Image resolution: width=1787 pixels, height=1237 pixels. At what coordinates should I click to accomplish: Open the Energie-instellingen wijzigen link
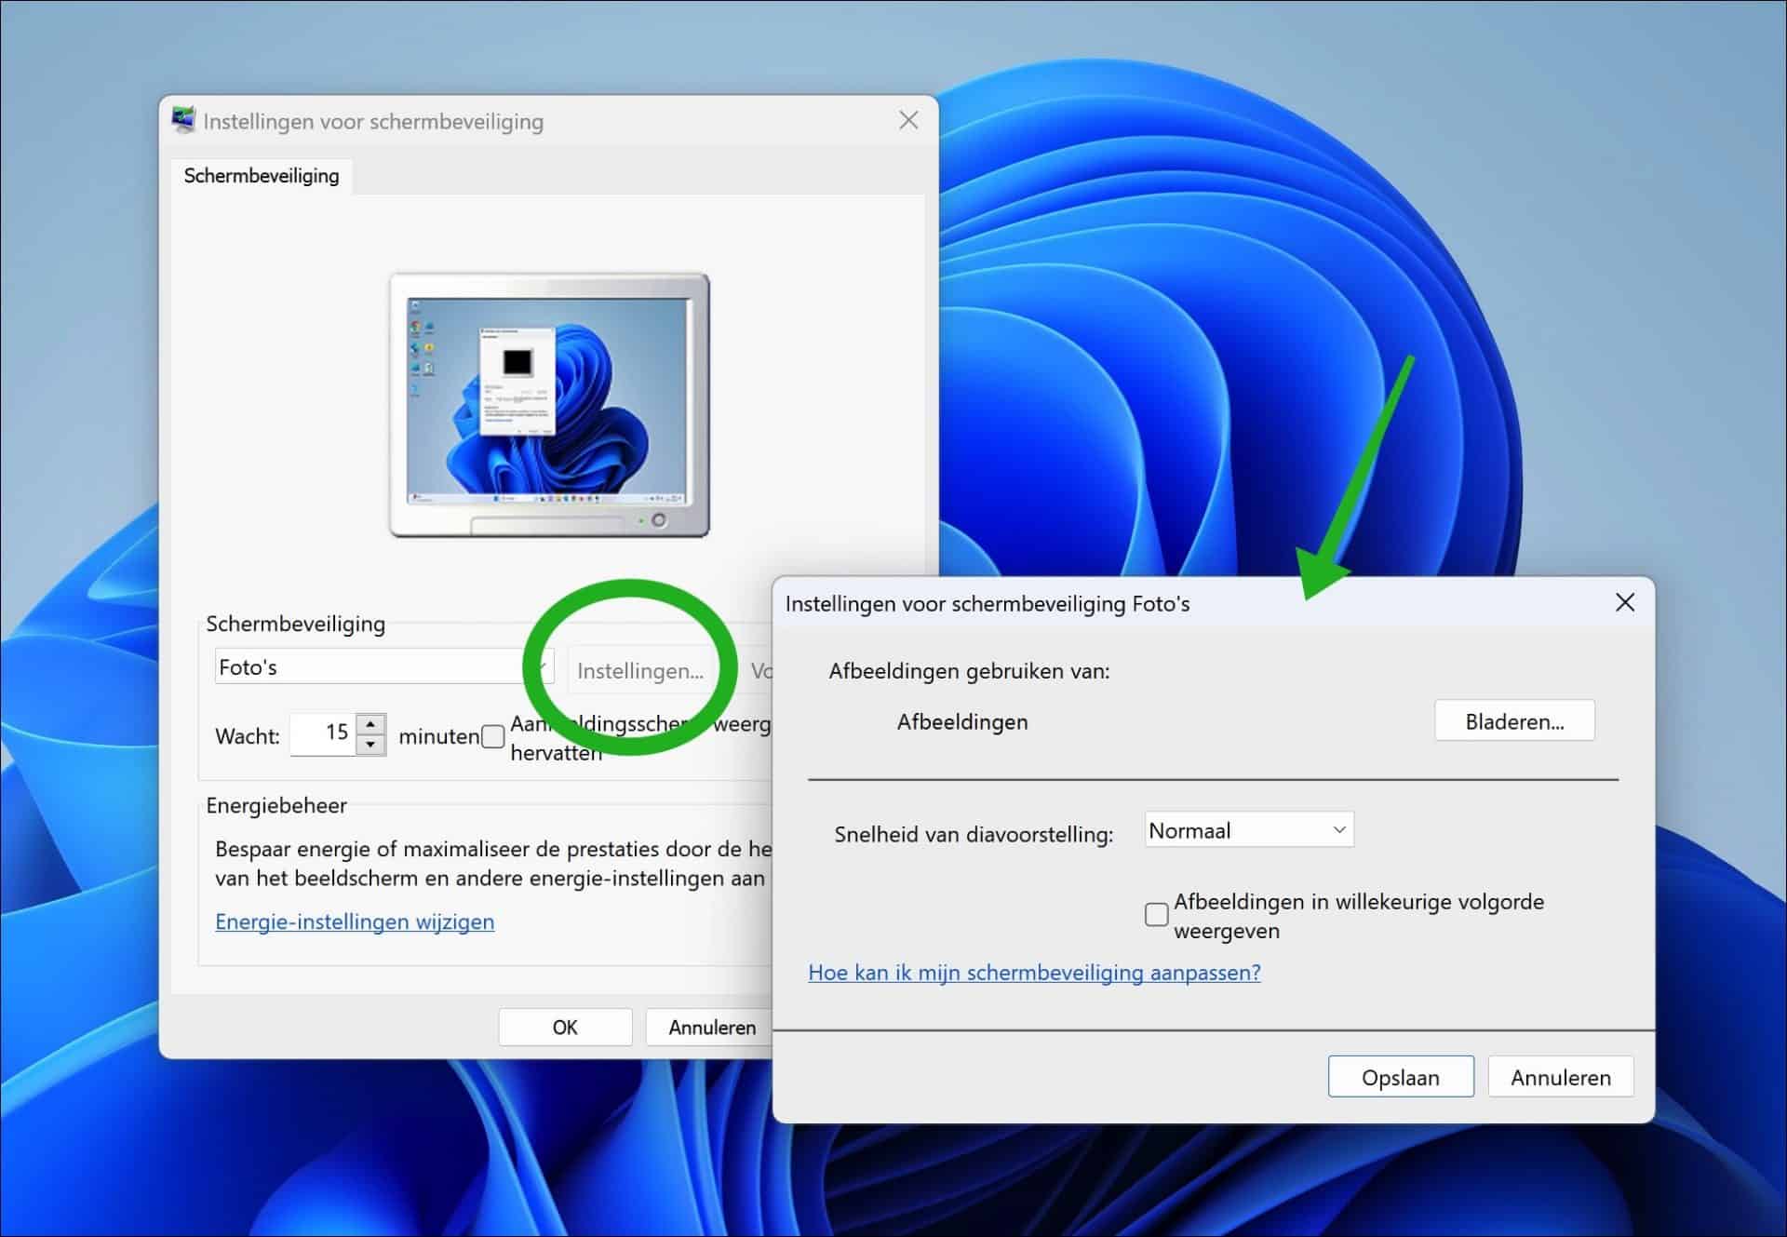355,921
